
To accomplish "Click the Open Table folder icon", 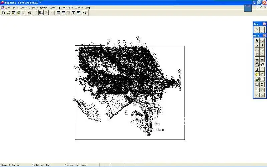I will [x=9, y=13].
